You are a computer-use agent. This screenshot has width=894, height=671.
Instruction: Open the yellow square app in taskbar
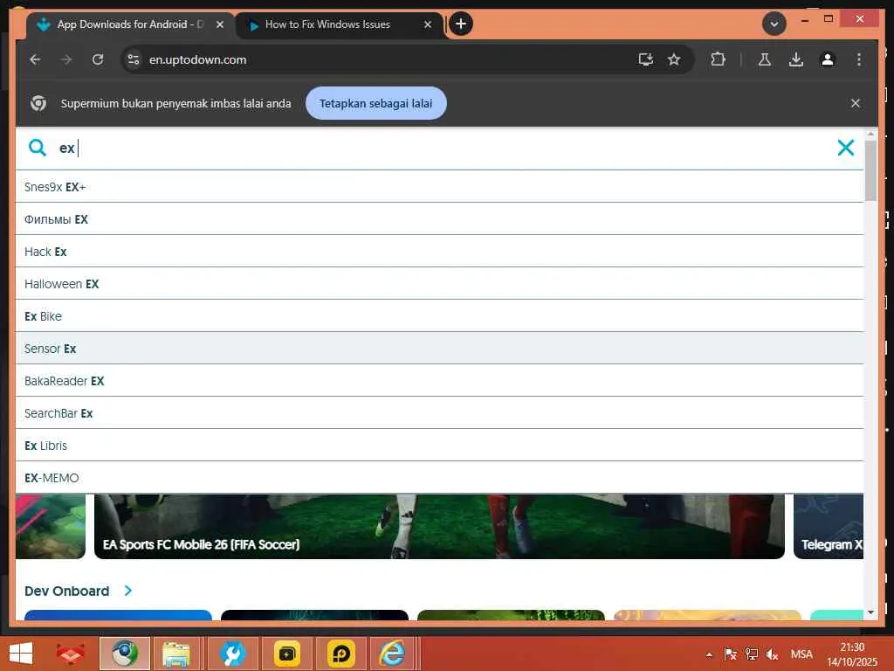tap(286, 654)
